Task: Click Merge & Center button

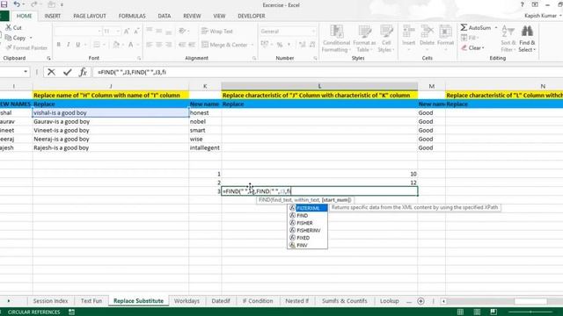Action: tap(225, 45)
